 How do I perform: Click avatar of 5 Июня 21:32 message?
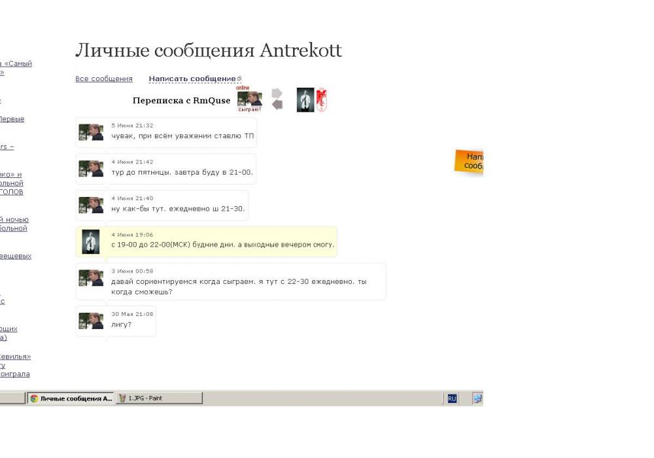(x=91, y=132)
